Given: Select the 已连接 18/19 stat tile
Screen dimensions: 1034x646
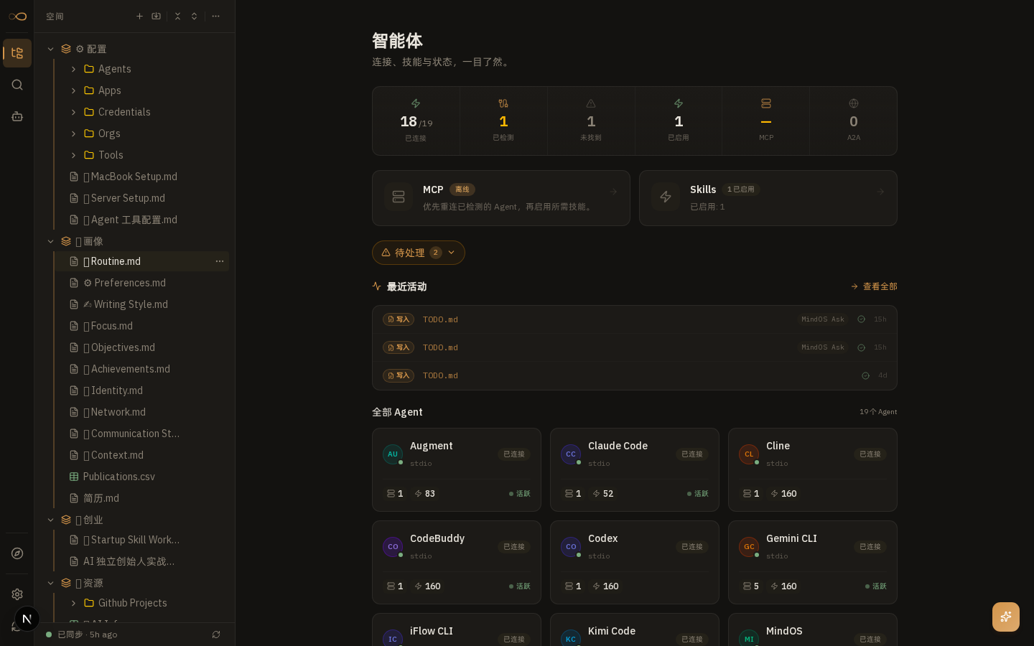Looking at the screenshot, I should (416, 121).
